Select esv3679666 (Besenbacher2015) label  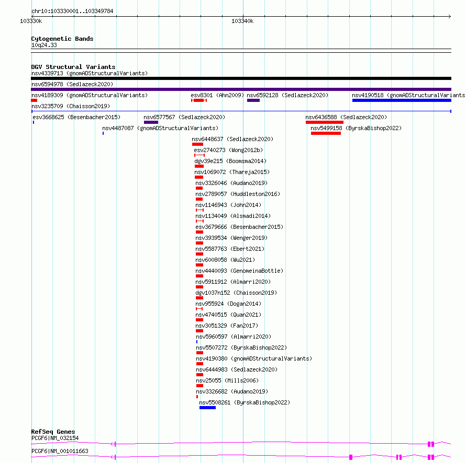pyautogui.click(x=239, y=227)
